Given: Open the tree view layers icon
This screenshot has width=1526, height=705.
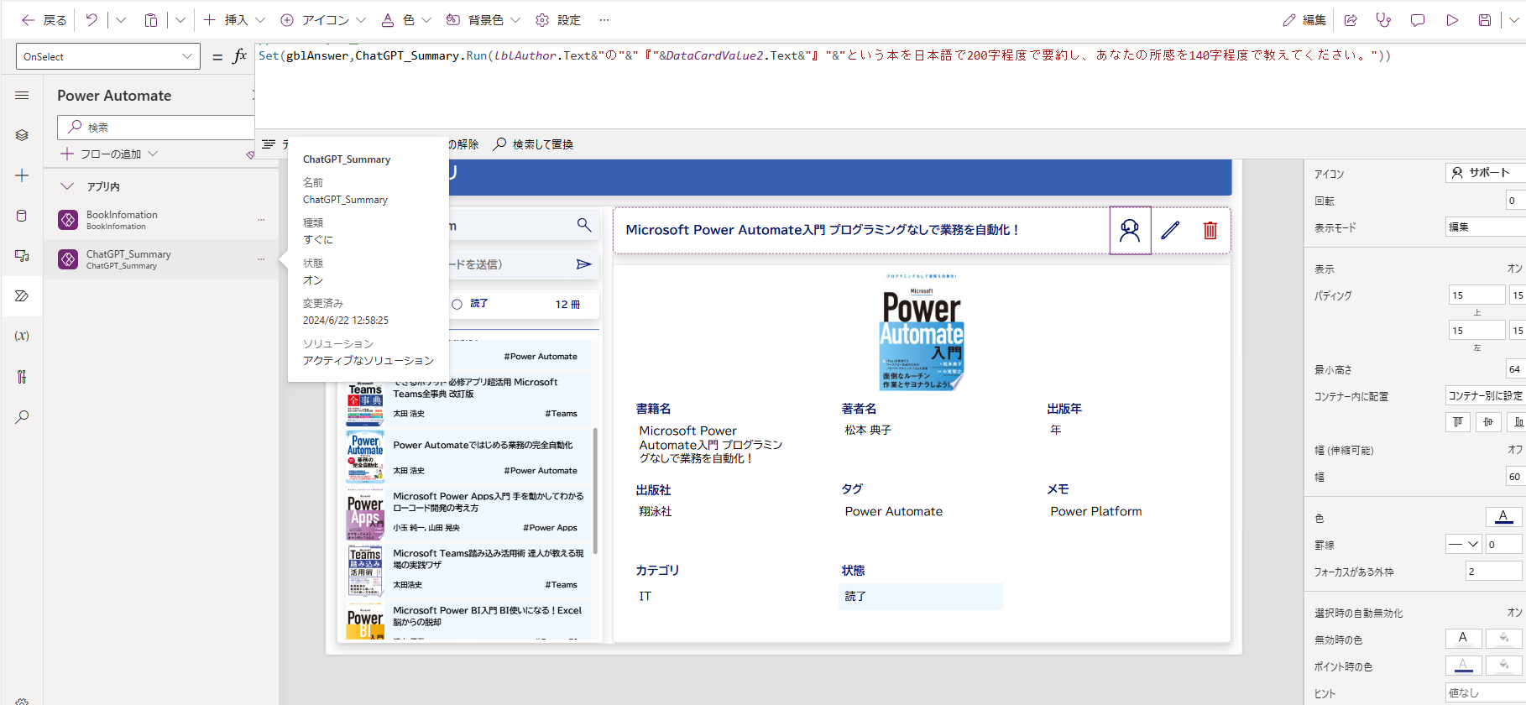Looking at the screenshot, I should 22,135.
